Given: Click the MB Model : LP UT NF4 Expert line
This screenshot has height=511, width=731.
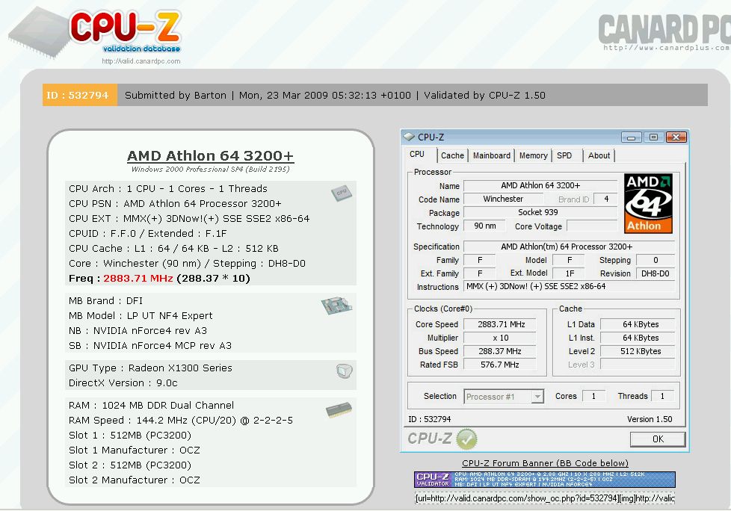Looking at the screenshot, I should [x=141, y=316].
